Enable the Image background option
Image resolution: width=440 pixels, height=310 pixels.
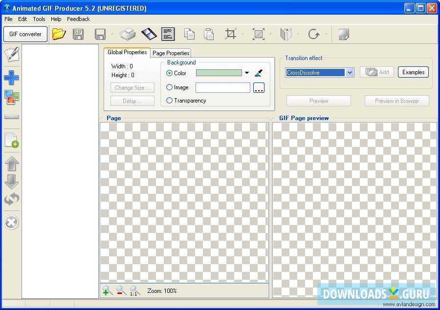click(x=169, y=87)
